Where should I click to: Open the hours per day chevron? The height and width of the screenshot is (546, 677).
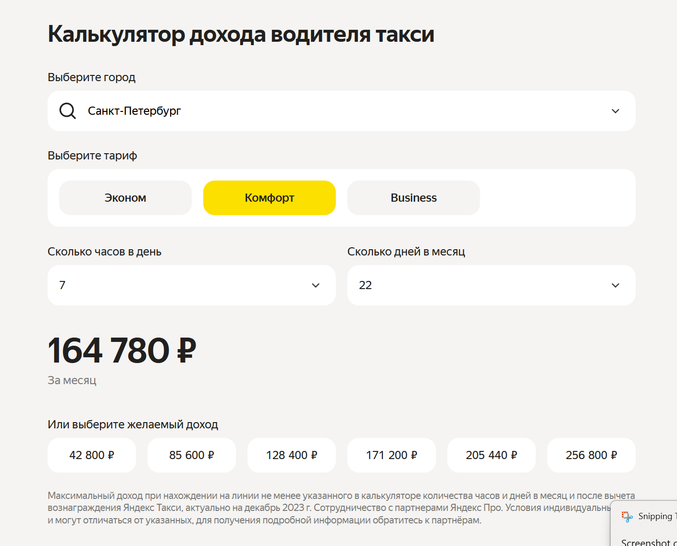click(316, 285)
